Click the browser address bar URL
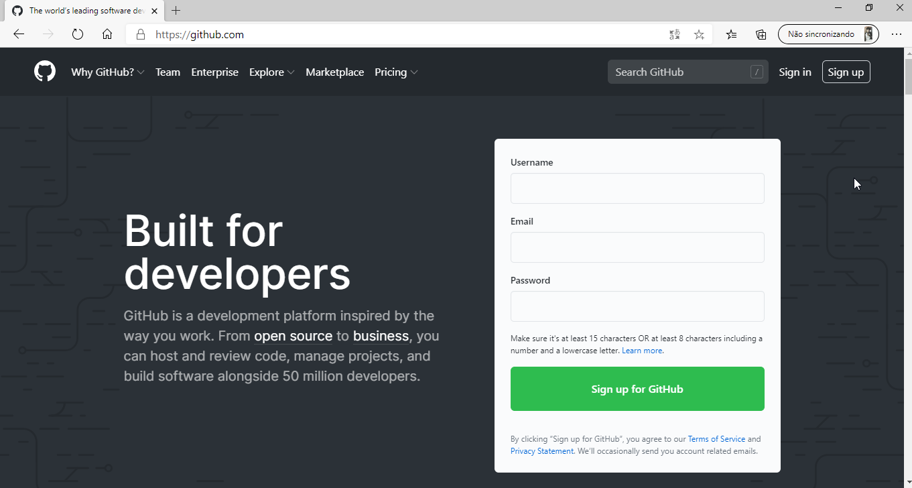 coord(200,34)
